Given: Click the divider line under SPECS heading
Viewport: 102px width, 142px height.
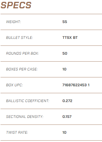Looking at the screenshot, I should 51,14.
